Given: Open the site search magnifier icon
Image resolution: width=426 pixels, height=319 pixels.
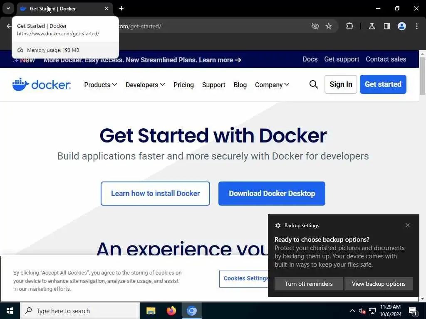Looking at the screenshot, I should pos(313,84).
